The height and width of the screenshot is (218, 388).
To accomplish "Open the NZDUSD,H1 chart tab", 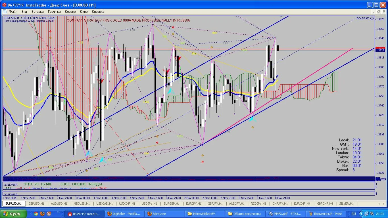I will click(x=82, y=204).
